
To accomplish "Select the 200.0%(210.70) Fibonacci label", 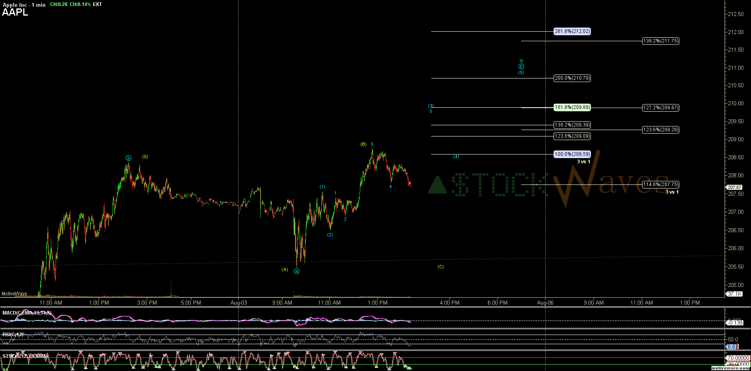I will pos(572,78).
